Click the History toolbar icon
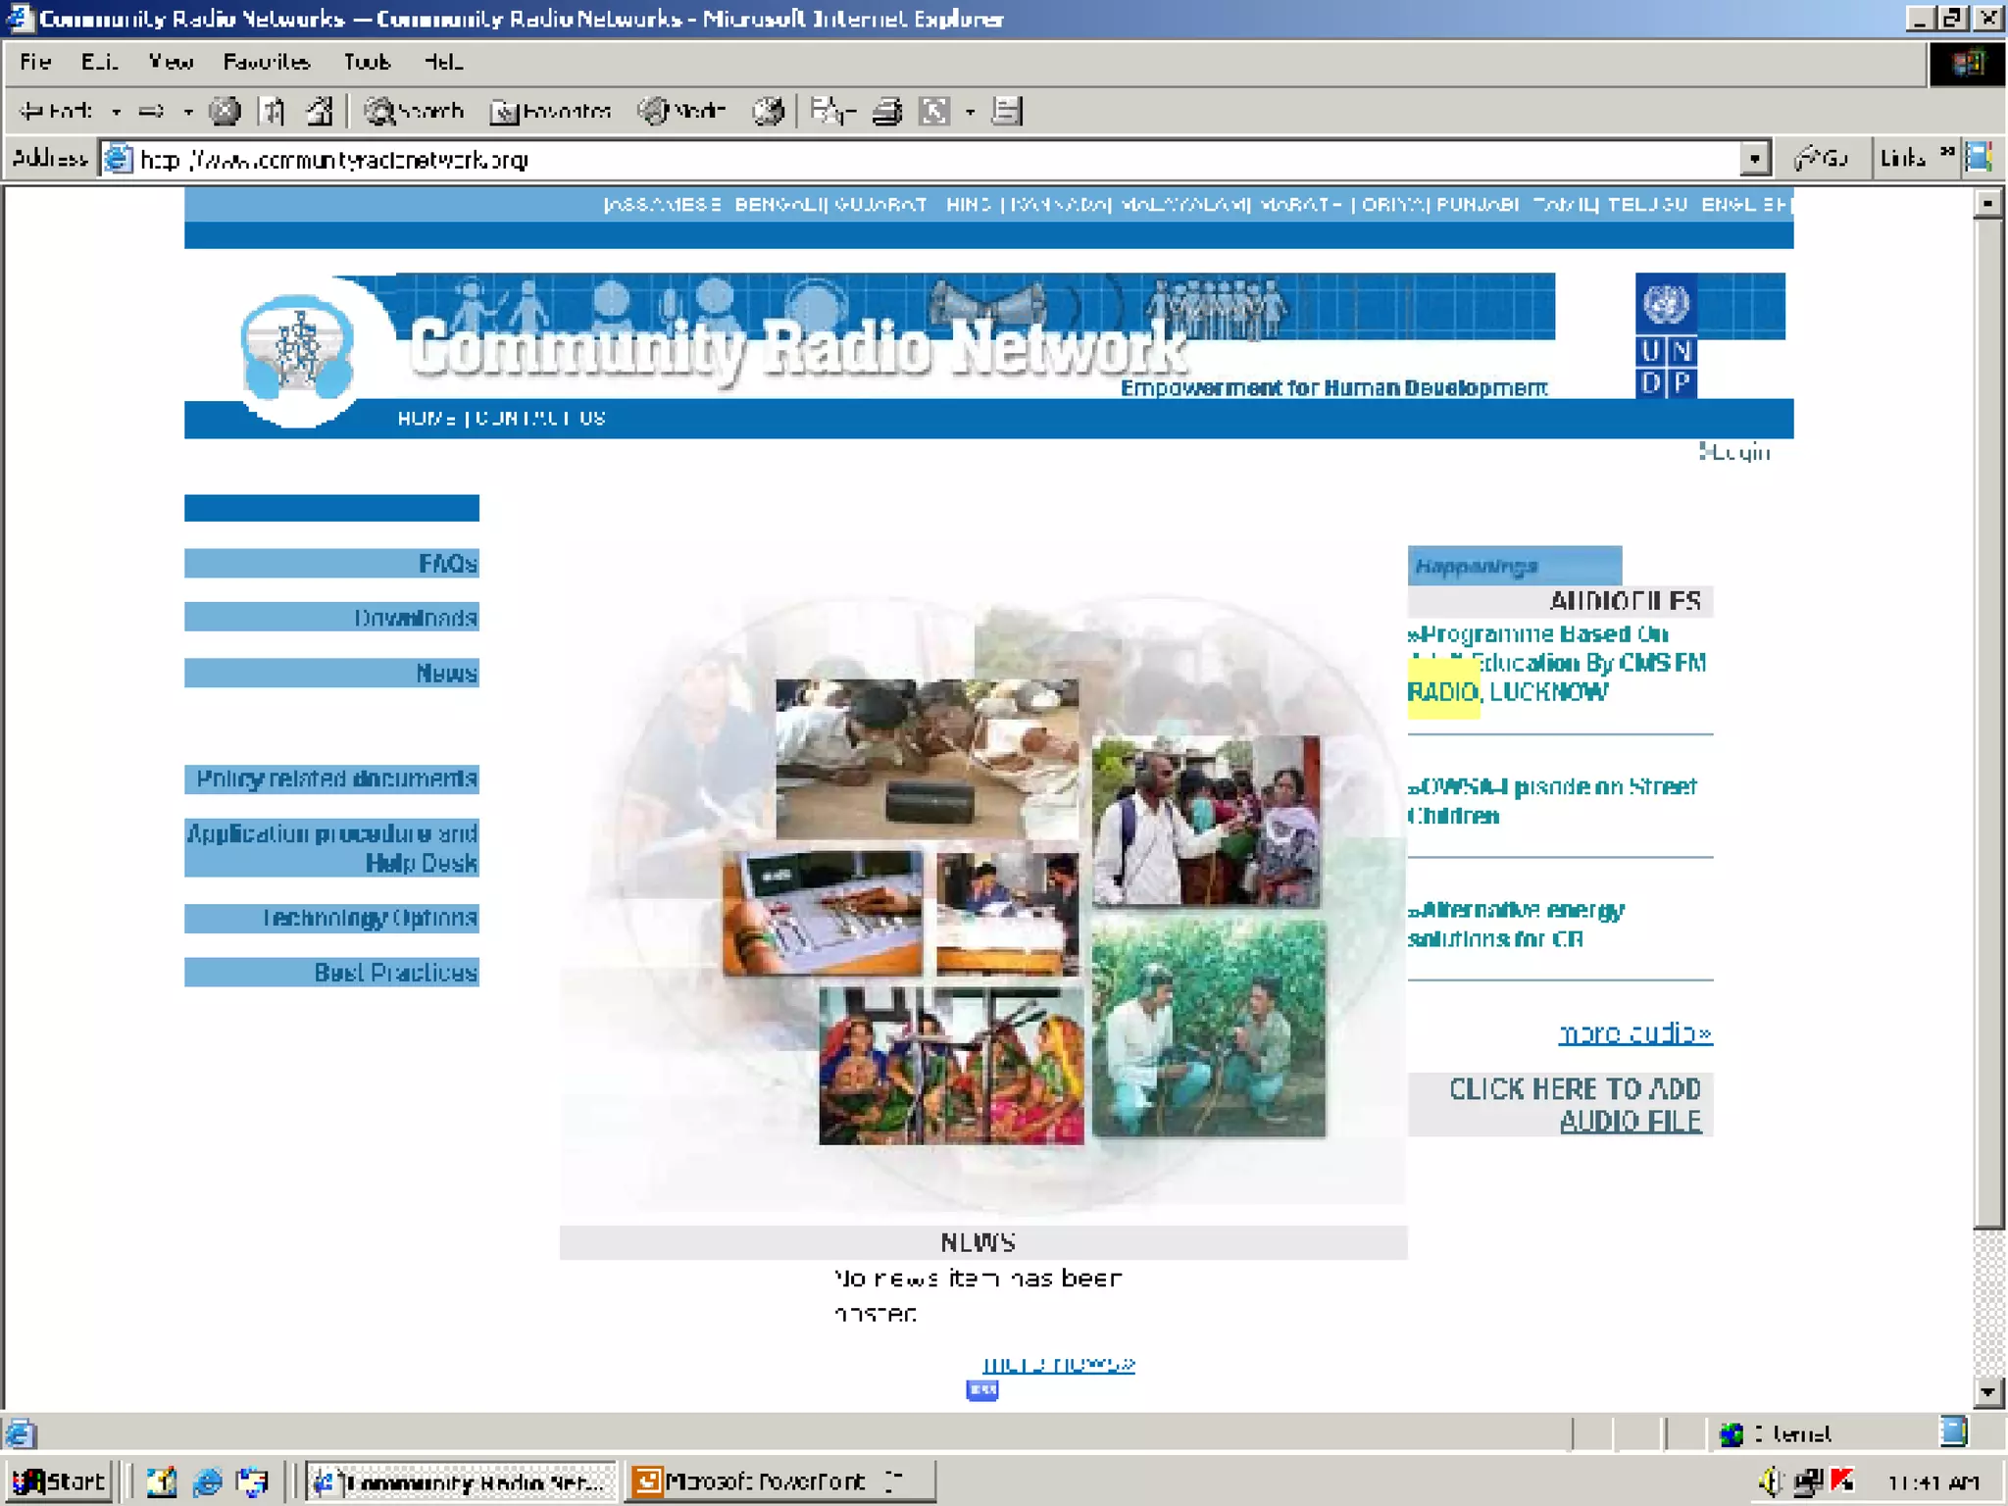2008x1506 pixels. coord(768,112)
